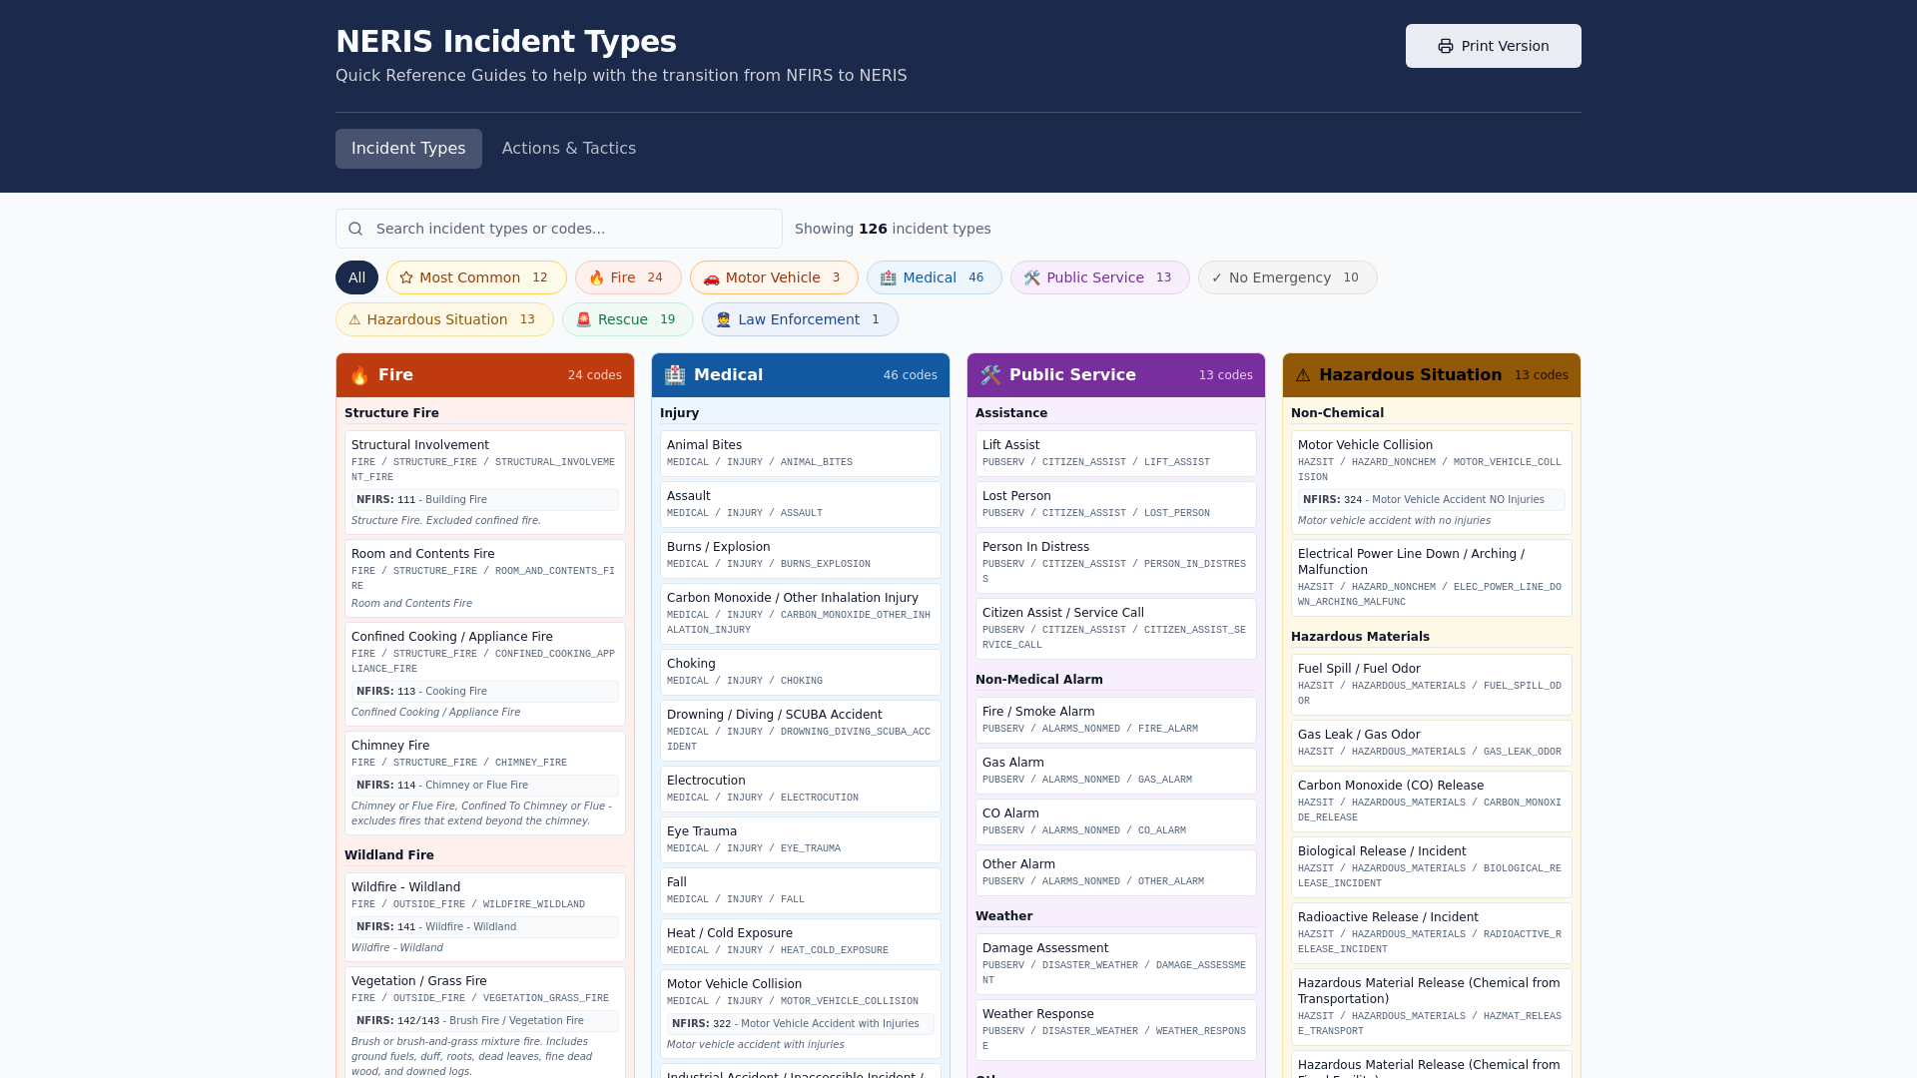Image resolution: width=1917 pixels, height=1078 pixels.
Task: Click the officer icon on Law Enforcement filter
Action: [x=724, y=319]
